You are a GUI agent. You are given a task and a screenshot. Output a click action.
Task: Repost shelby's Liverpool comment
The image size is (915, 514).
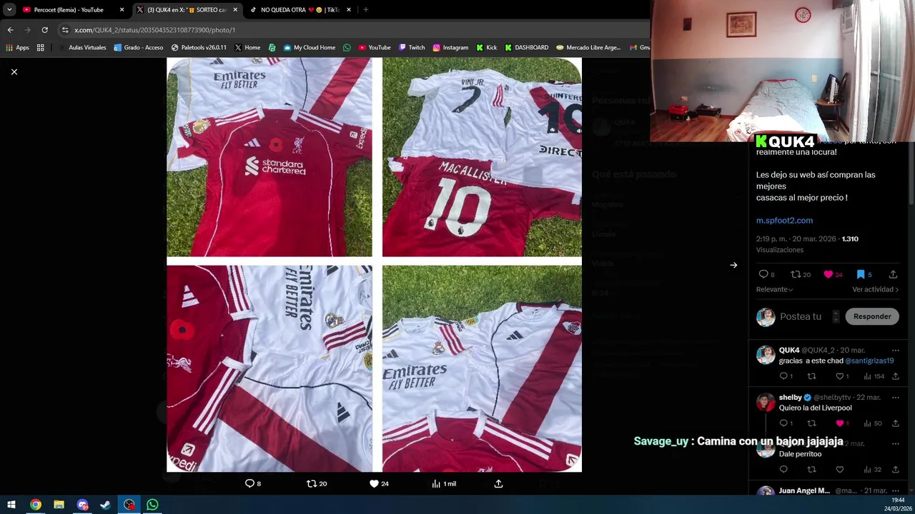811,423
